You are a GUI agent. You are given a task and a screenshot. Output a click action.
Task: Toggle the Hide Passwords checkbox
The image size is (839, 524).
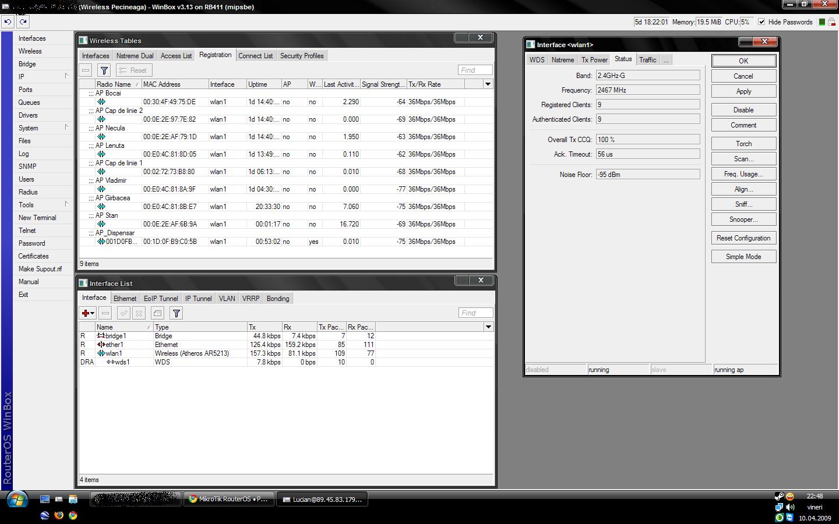coord(762,22)
